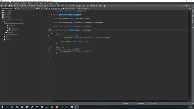Click the Eclipse icon in the taskbar

(x=77, y=107)
